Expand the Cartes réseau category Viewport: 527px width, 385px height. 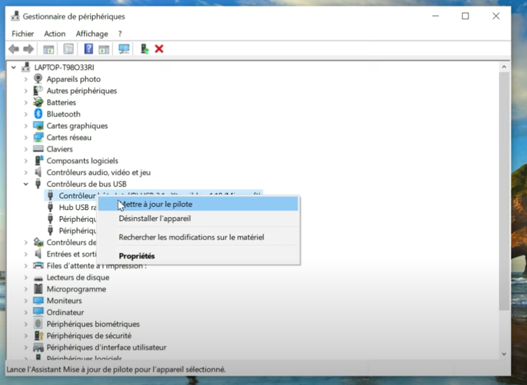[26, 137]
